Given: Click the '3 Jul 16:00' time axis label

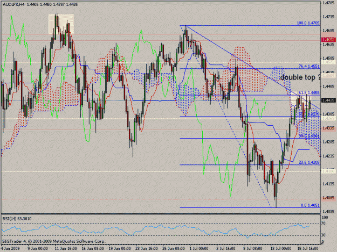Looking at the screenshot, I should 226,248.
